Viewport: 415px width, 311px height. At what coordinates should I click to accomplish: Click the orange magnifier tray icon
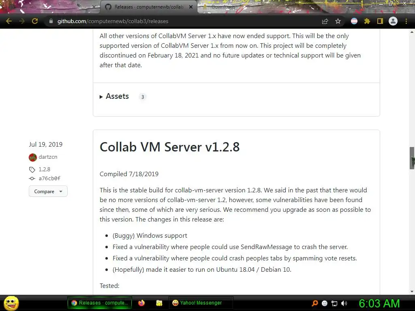[314, 303]
